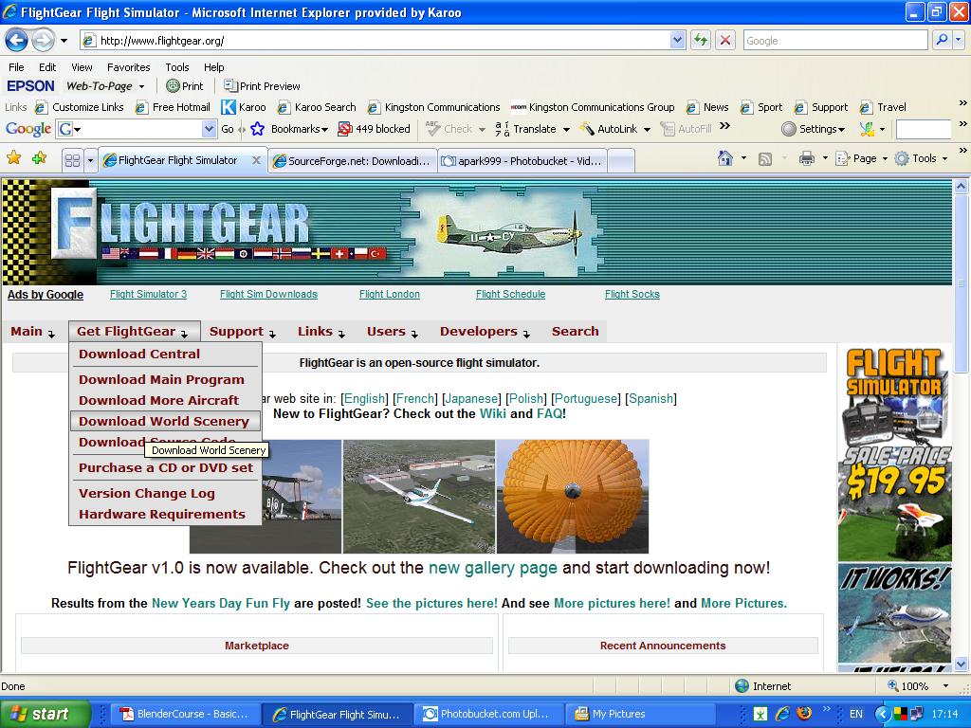The height and width of the screenshot is (728, 971).
Task: Open the Developers site menu
Action: [x=485, y=332]
